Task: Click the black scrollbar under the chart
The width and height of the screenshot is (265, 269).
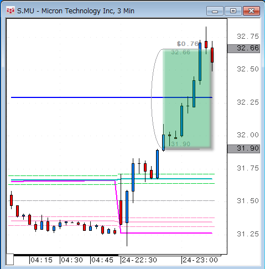Action: coord(66,255)
